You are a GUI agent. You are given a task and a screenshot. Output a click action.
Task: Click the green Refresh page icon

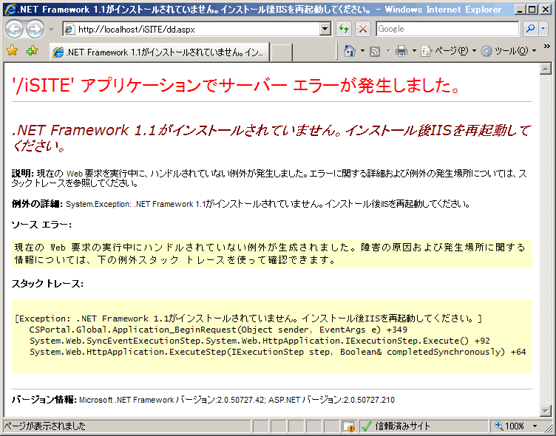coord(344,29)
